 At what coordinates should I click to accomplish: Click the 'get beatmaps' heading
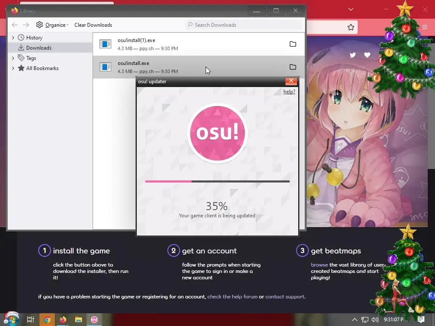(x=336, y=251)
